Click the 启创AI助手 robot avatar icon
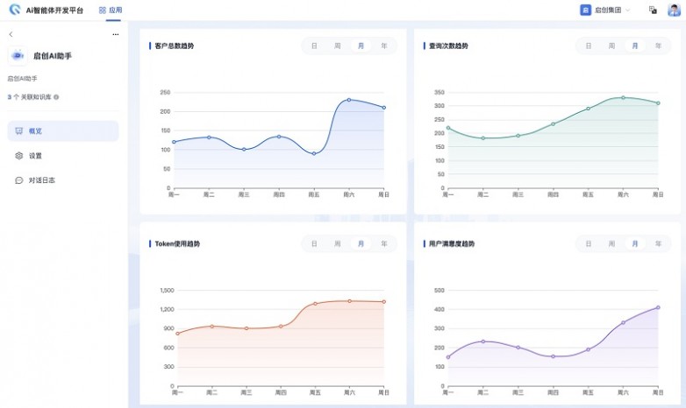 click(x=18, y=55)
